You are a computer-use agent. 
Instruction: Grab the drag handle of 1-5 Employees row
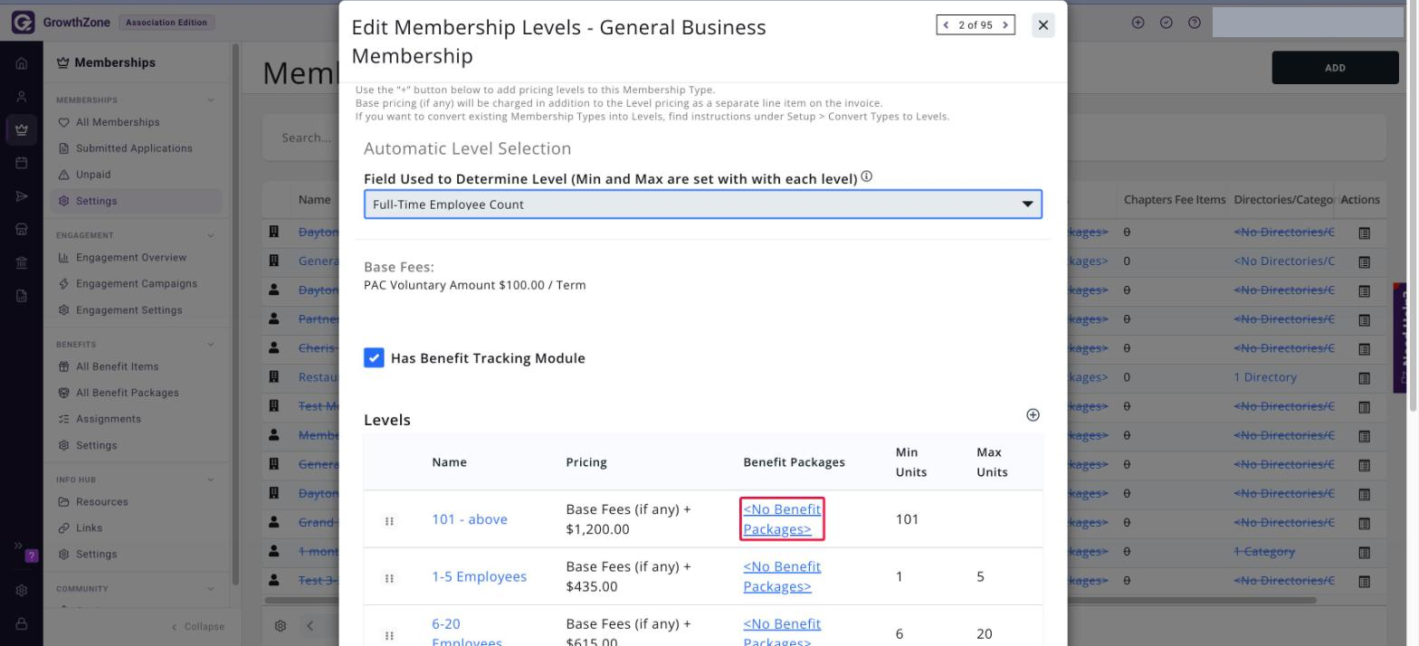(x=389, y=578)
